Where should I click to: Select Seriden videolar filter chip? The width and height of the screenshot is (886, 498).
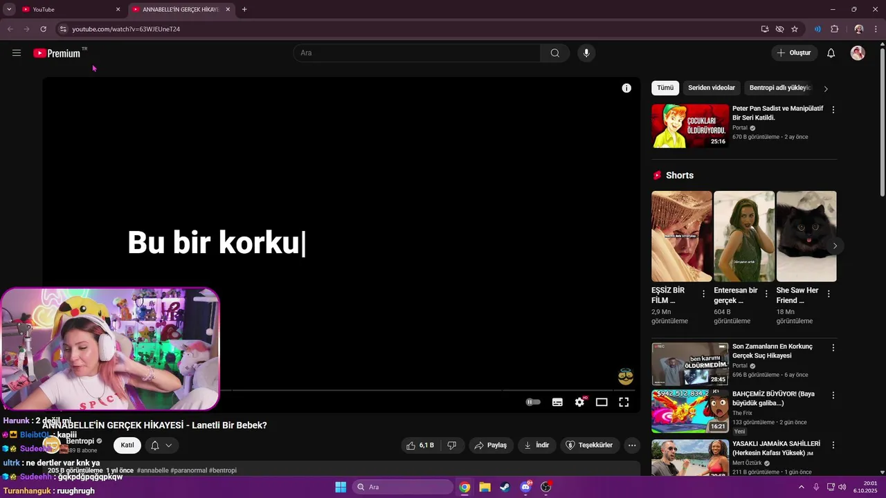[x=712, y=88]
